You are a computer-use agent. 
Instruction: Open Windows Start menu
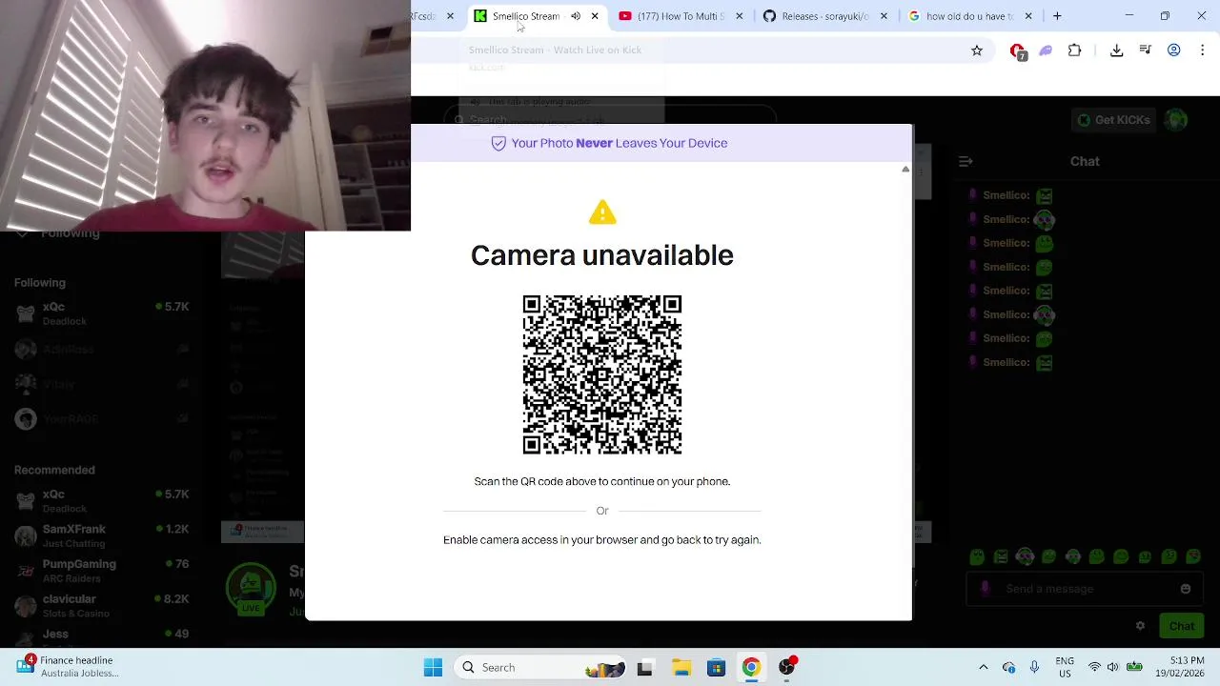[433, 668]
